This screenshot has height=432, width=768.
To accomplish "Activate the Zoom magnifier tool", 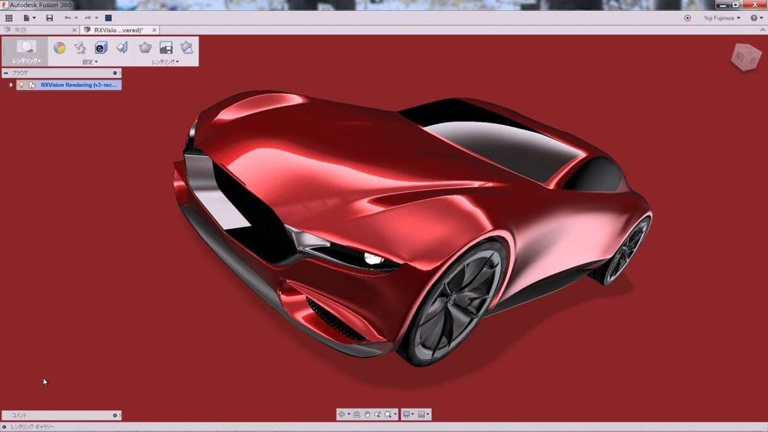I will pos(377,414).
